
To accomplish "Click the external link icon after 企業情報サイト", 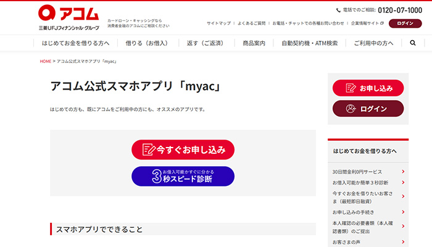I will [x=382, y=23].
